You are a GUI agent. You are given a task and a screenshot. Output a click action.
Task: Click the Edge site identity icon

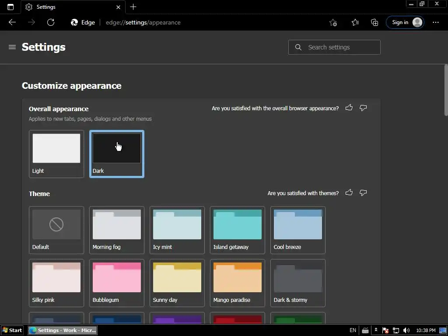tap(83, 22)
